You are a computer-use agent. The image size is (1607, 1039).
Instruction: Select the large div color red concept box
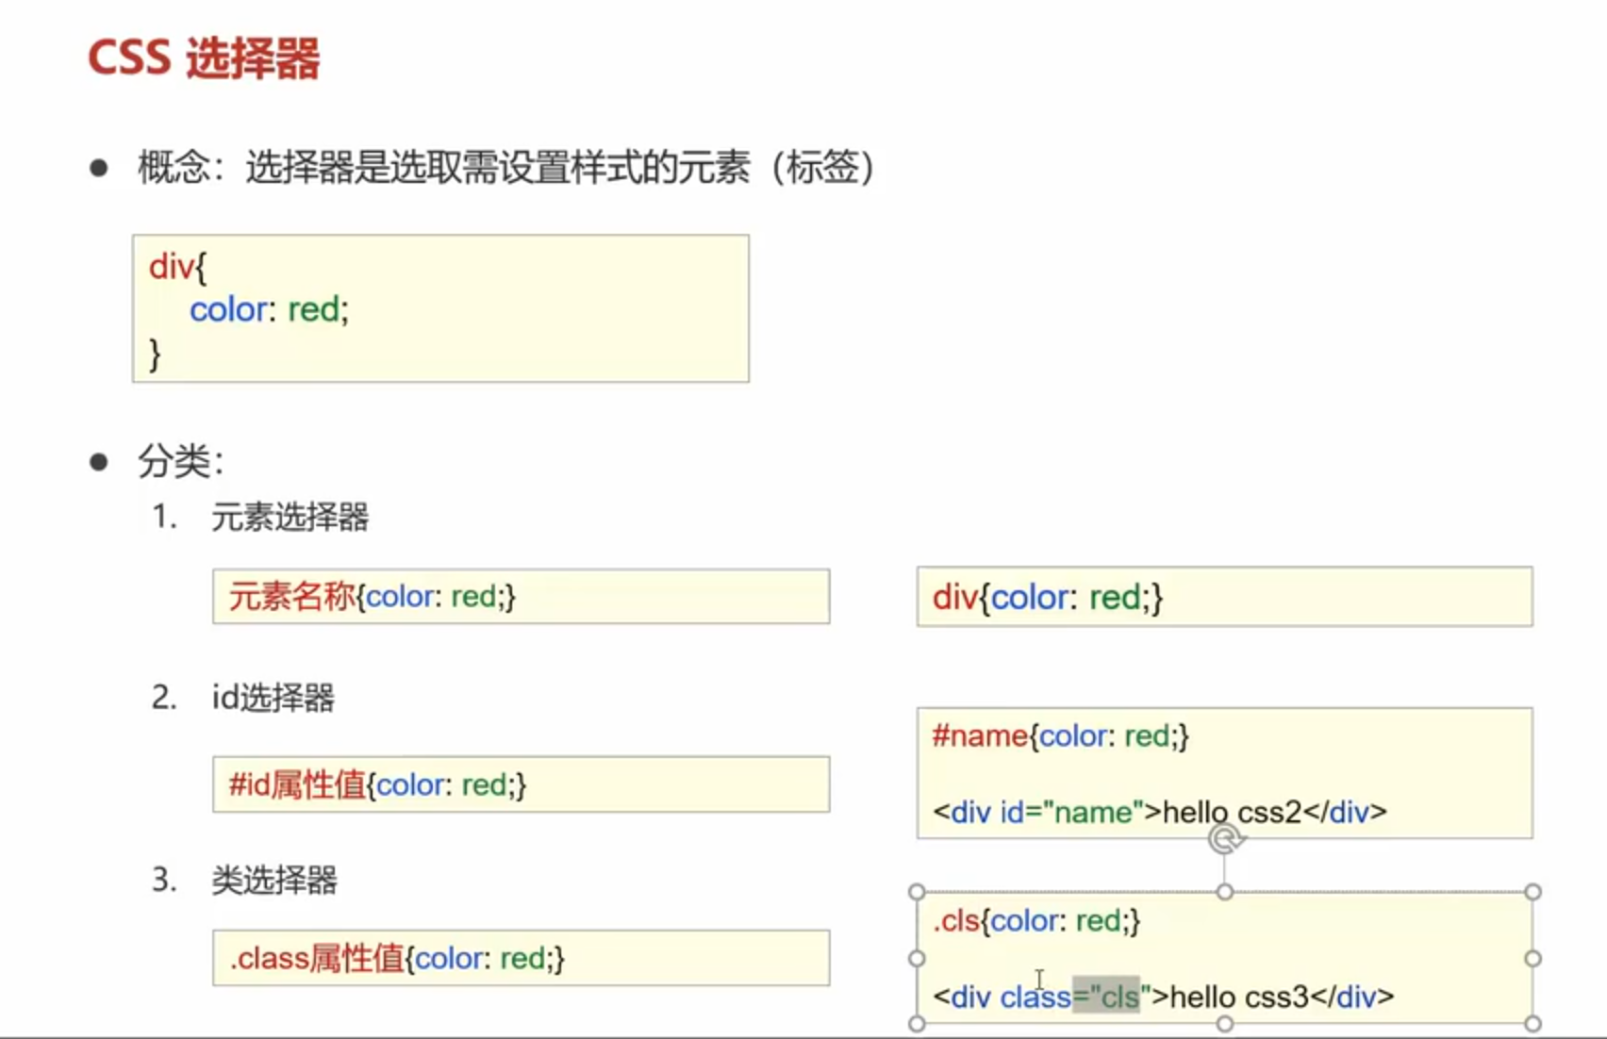439,308
